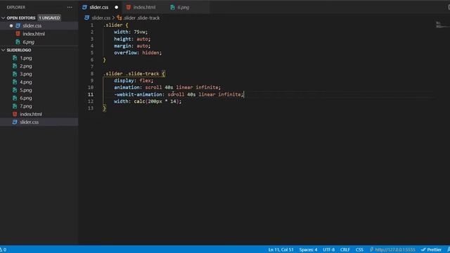Click the 1.png image file icon

point(15,58)
